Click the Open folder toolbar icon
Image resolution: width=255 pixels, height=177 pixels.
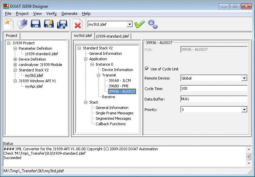coord(22,24)
